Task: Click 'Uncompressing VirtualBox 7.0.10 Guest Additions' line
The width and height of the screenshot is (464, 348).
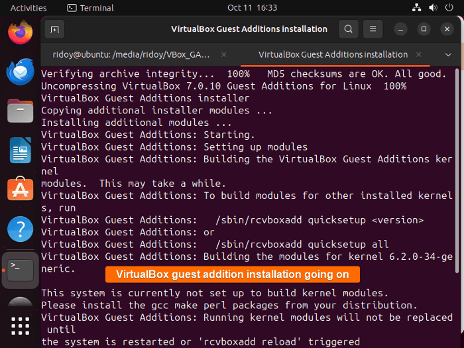Action: click(x=224, y=86)
